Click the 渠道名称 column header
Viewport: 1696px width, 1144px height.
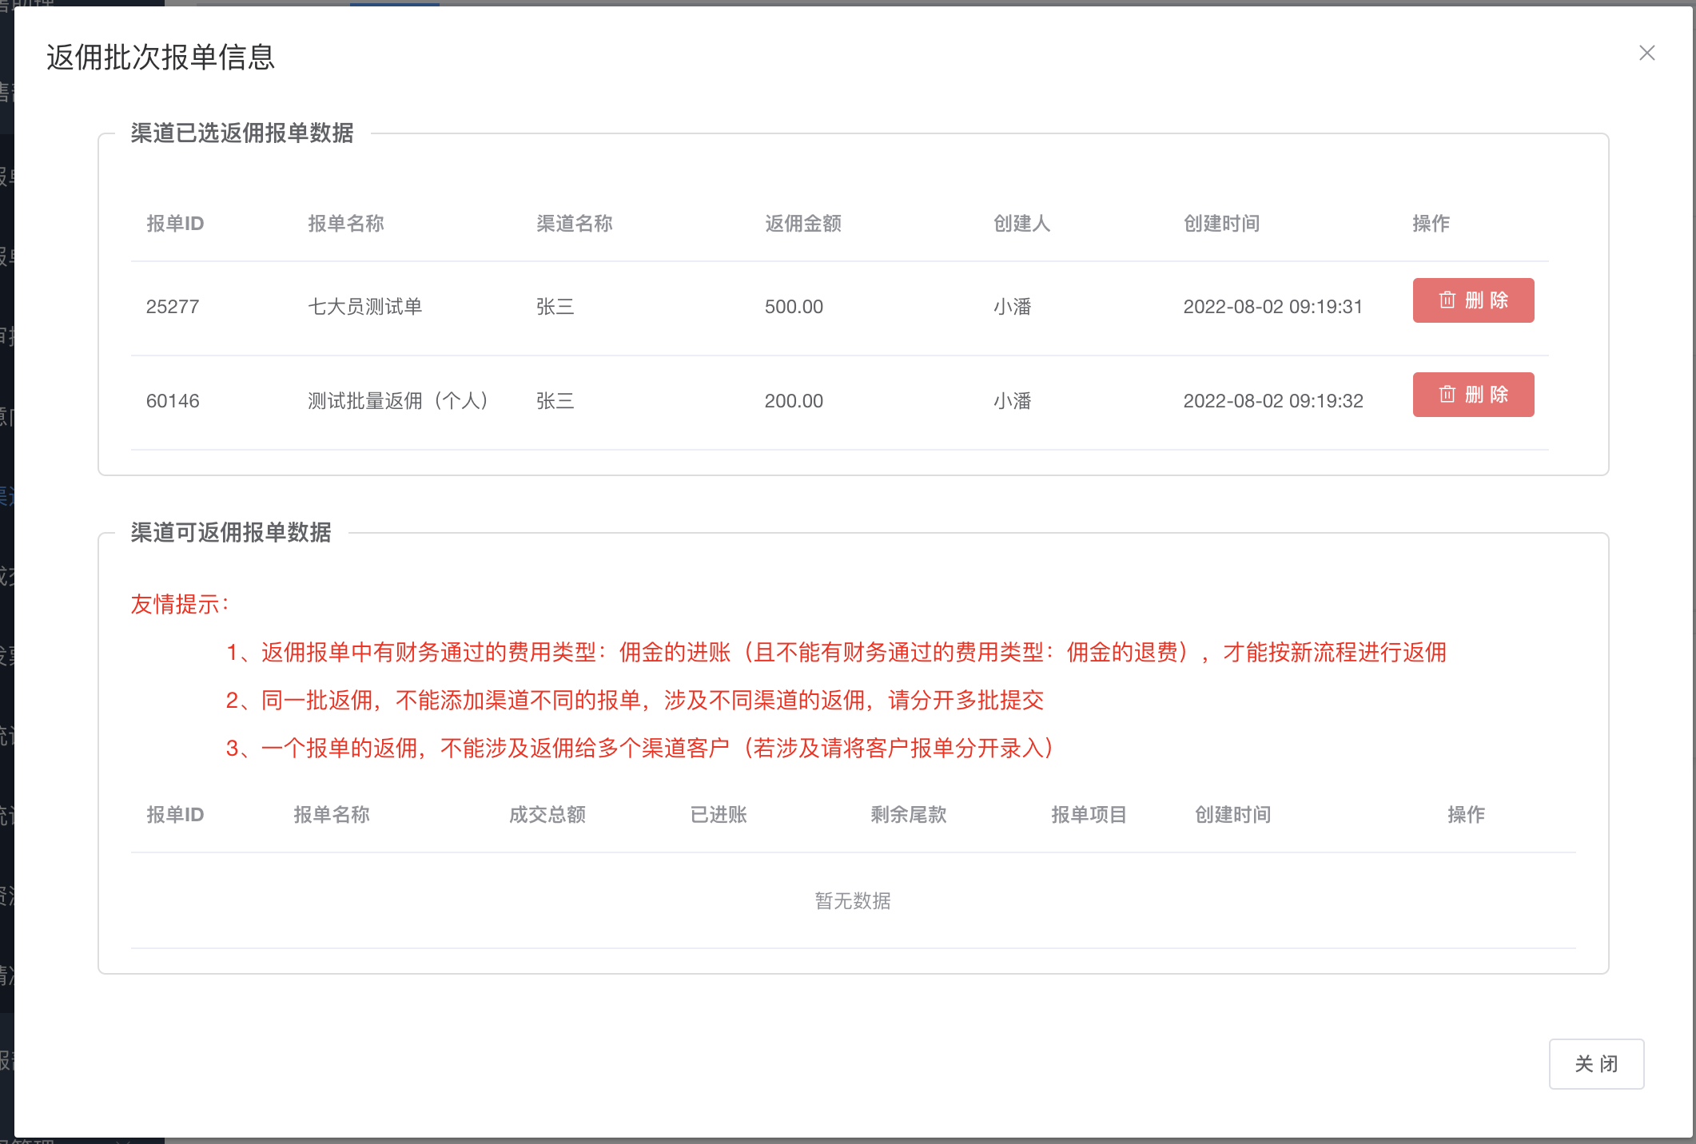(574, 224)
